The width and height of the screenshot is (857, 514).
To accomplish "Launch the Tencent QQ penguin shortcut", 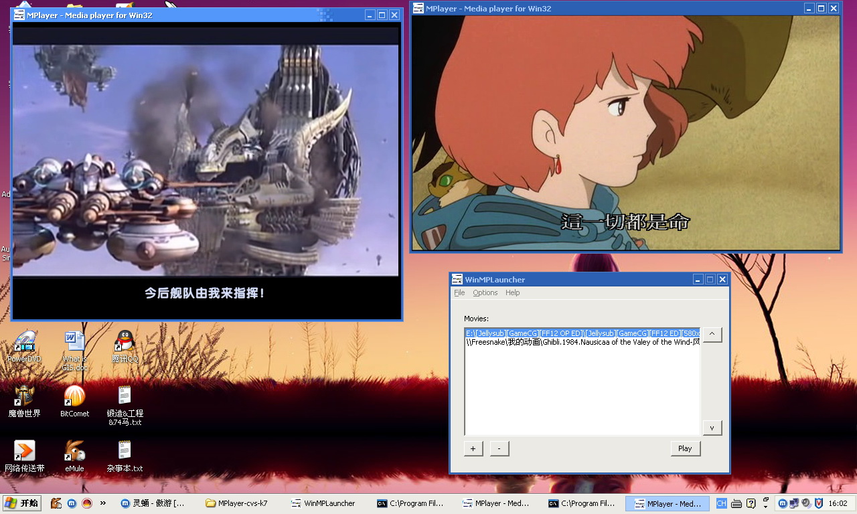I will pos(125,341).
